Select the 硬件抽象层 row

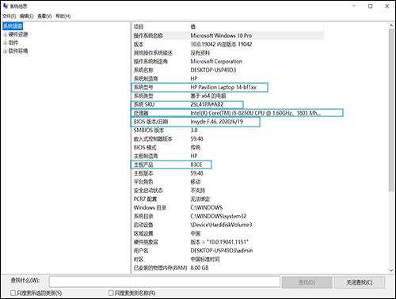pyautogui.click(x=228, y=242)
